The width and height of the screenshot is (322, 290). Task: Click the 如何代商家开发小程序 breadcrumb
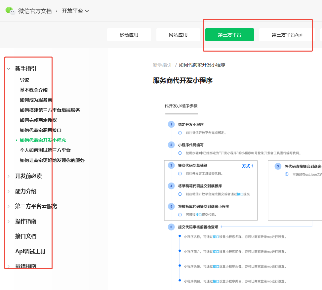click(x=202, y=65)
